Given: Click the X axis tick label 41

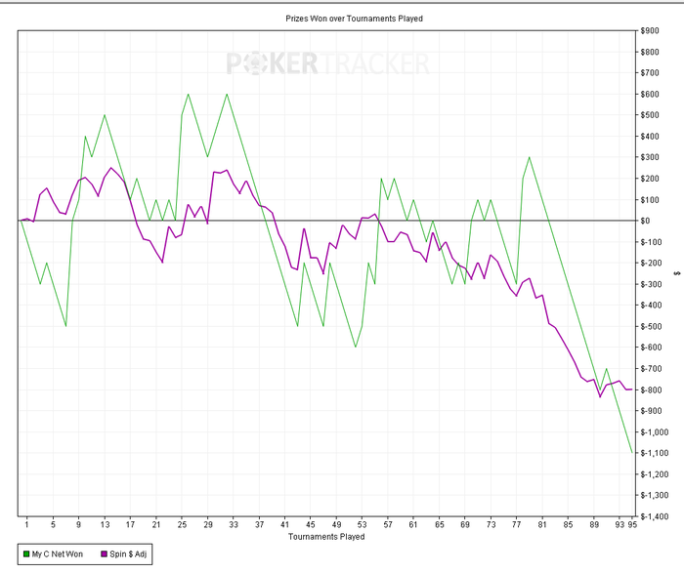Looking at the screenshot, I should pos(285,524).
